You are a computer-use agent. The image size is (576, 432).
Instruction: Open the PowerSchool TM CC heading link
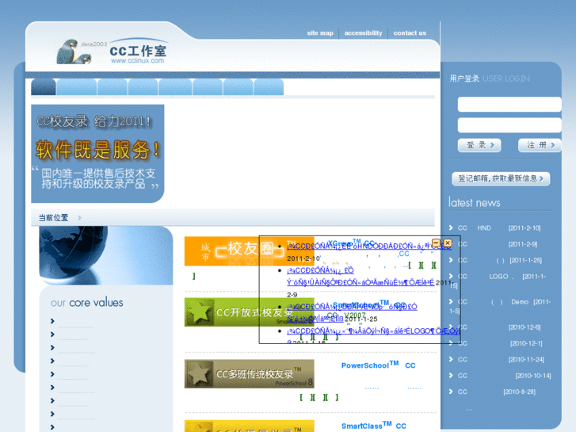(x=379, y=365)
